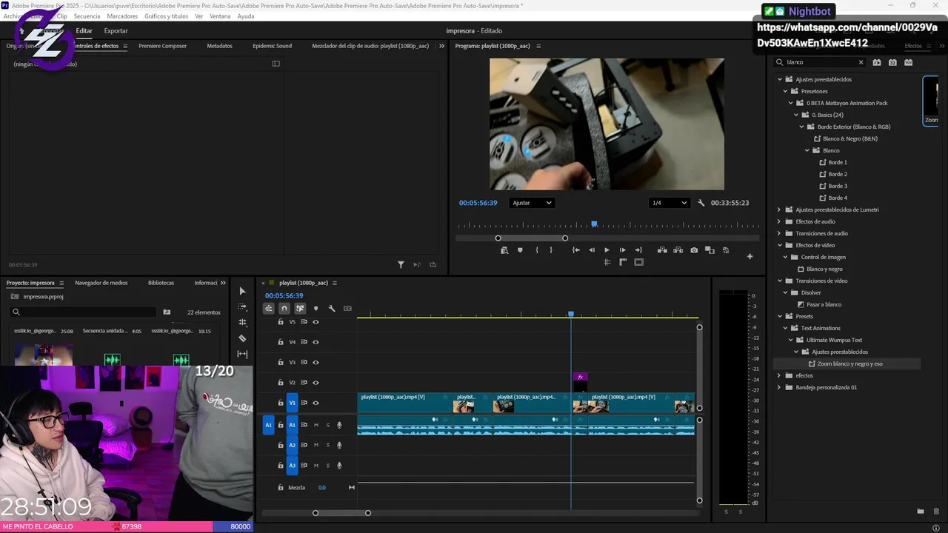This screenshot has height=533, width=948.
Task: Solo audio track A2
Action: coord(327,445)
